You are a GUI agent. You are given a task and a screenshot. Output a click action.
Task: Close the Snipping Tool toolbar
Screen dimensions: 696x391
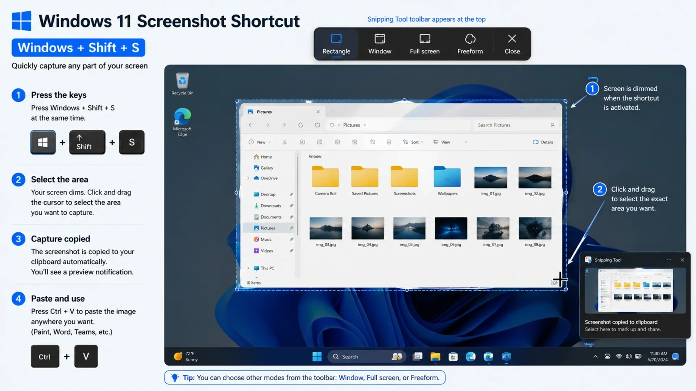pos(512,44)
